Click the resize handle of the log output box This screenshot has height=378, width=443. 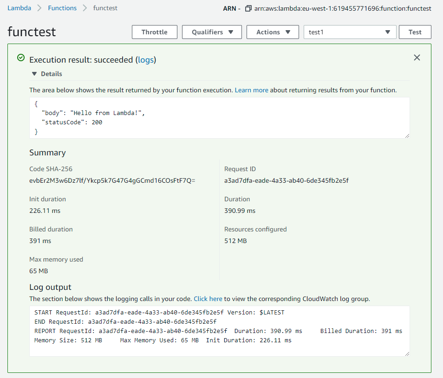point(407,354)
